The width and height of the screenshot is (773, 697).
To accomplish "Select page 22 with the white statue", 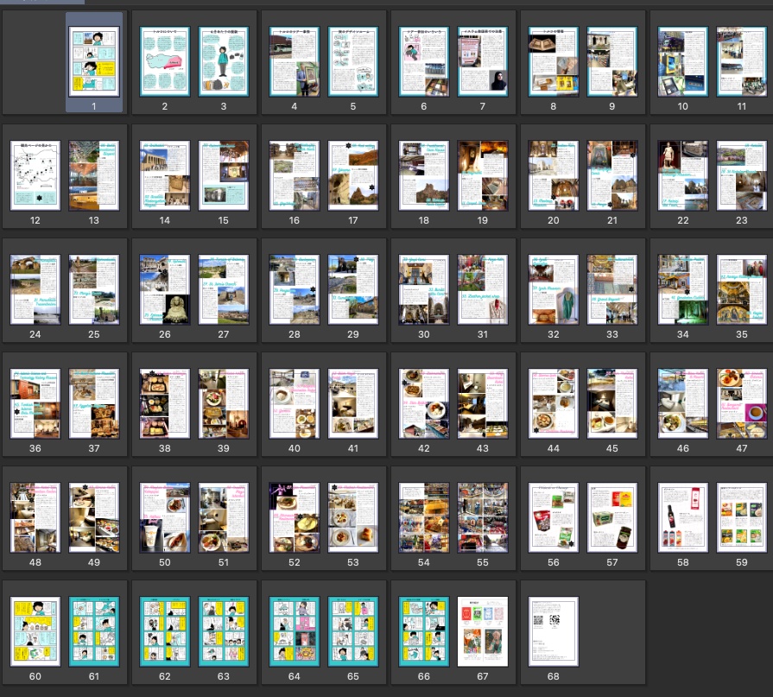I will click(683, 175).
